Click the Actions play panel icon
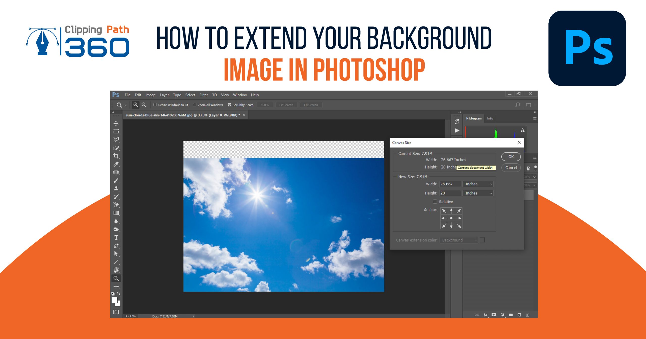The height and width of the screenshot is (339, 646). click(x=457, y=130)
